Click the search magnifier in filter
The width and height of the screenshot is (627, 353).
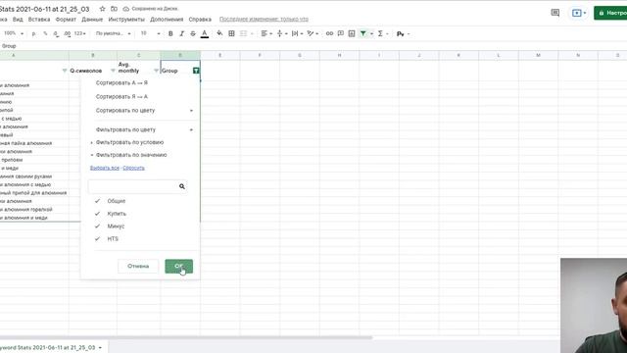pos(182,186)
